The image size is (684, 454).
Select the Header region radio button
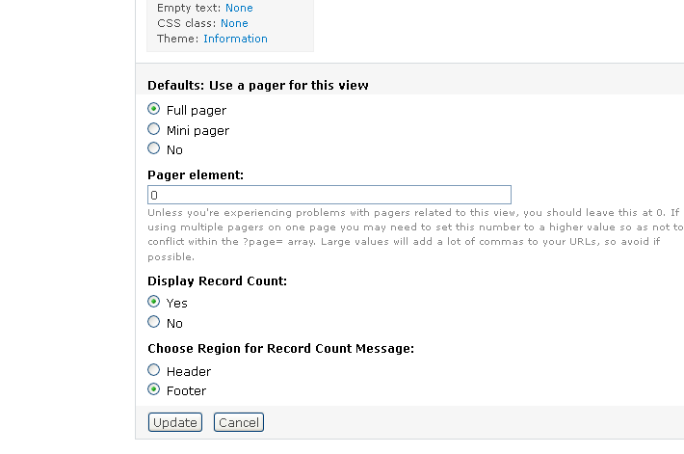tap(153, 370)
